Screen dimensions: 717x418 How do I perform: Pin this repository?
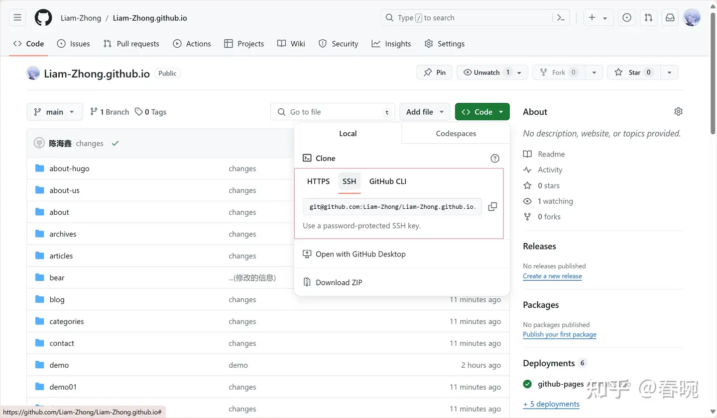[x=435, y=73]
